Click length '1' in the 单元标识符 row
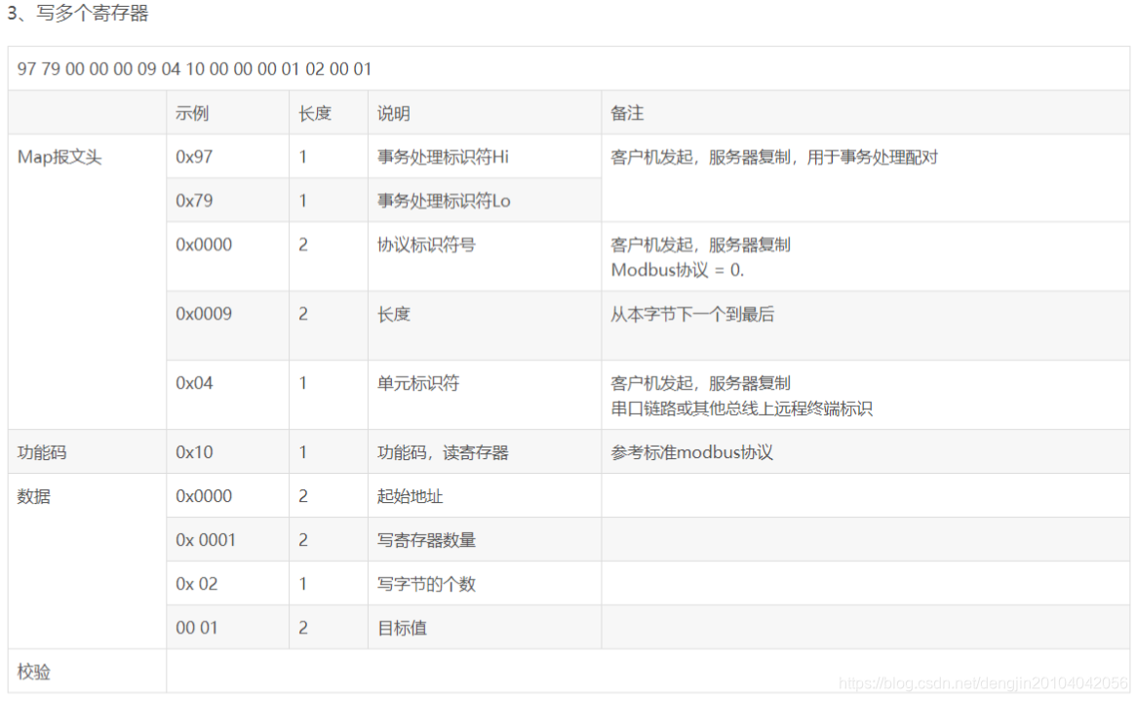 (303, 383)
